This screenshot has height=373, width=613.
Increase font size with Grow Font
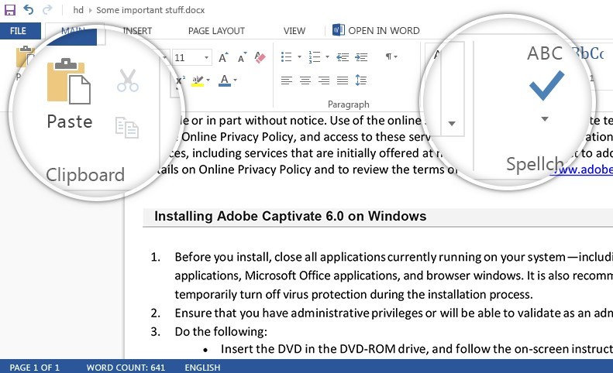223,57
